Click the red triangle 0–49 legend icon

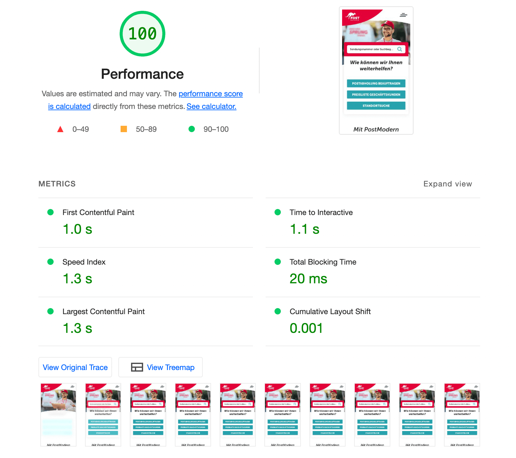click(60, 129)
